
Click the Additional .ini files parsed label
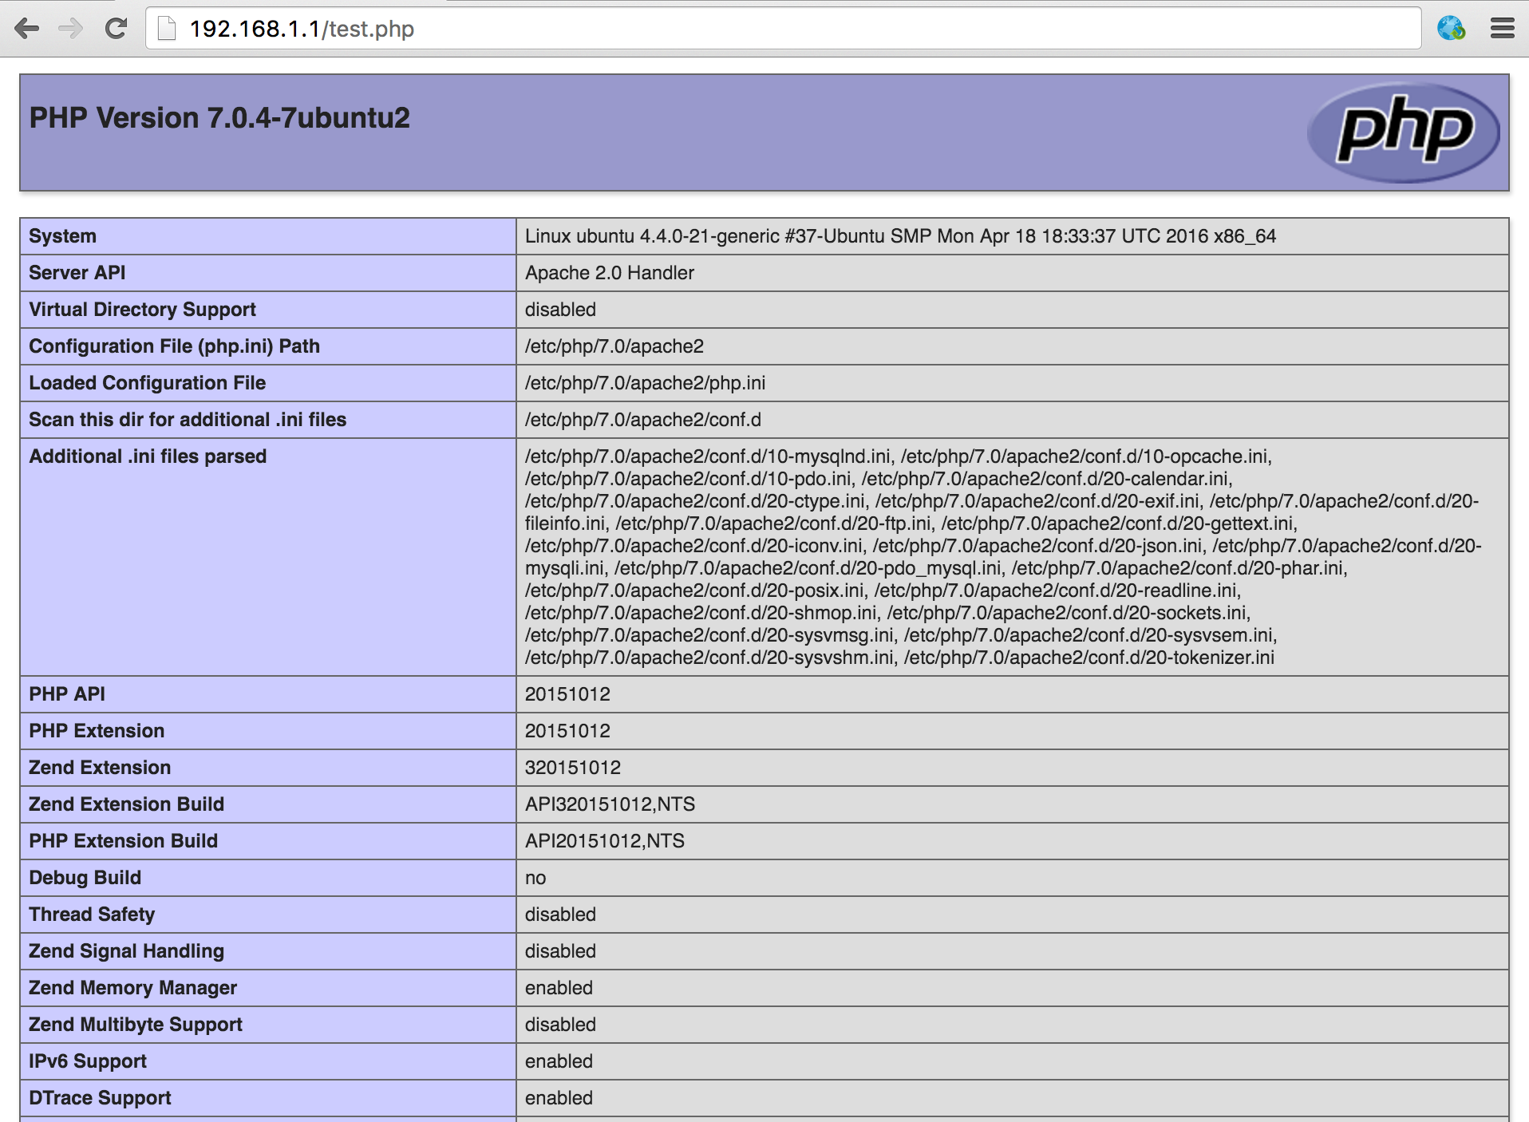pyautogui.click(x=148, y=456)
